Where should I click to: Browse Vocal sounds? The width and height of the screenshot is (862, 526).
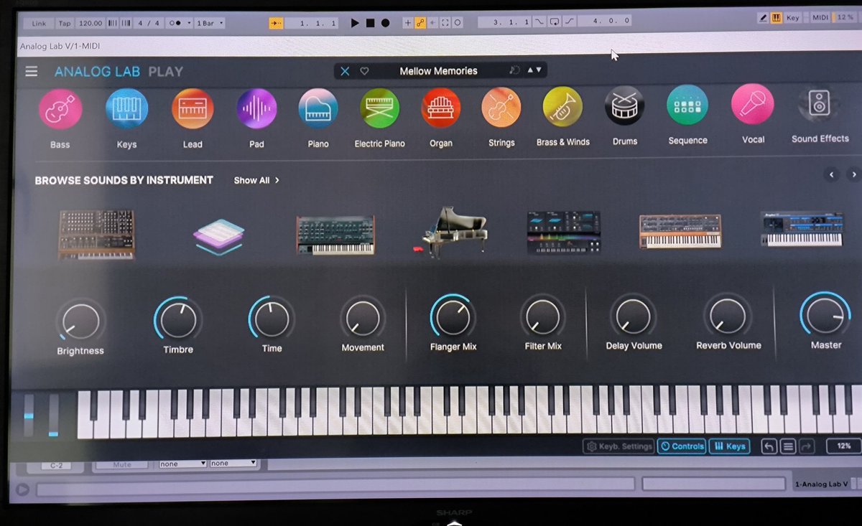pyautogui.click(x=753, y=104)
